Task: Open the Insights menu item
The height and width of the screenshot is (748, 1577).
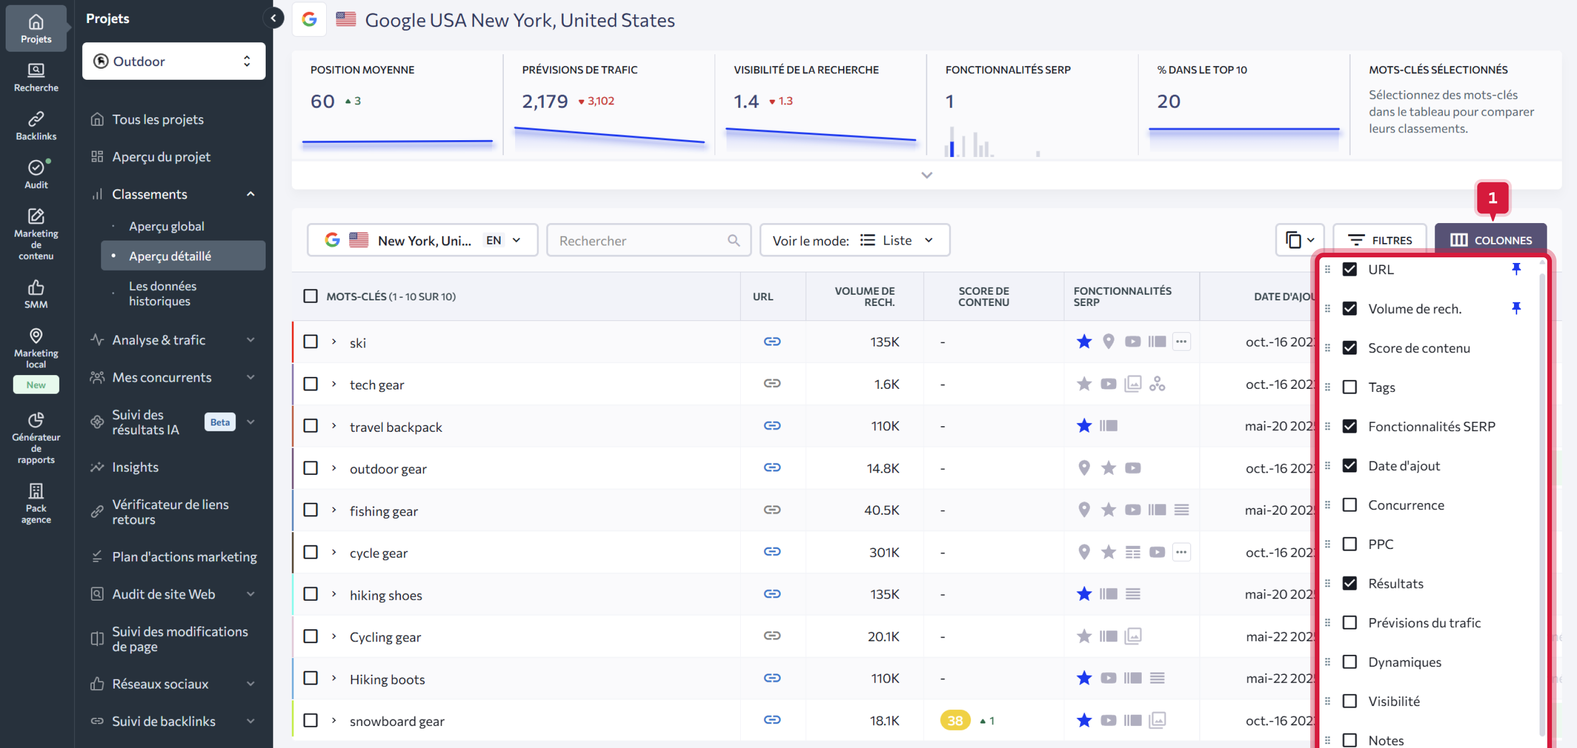Action: coord(135,467)
